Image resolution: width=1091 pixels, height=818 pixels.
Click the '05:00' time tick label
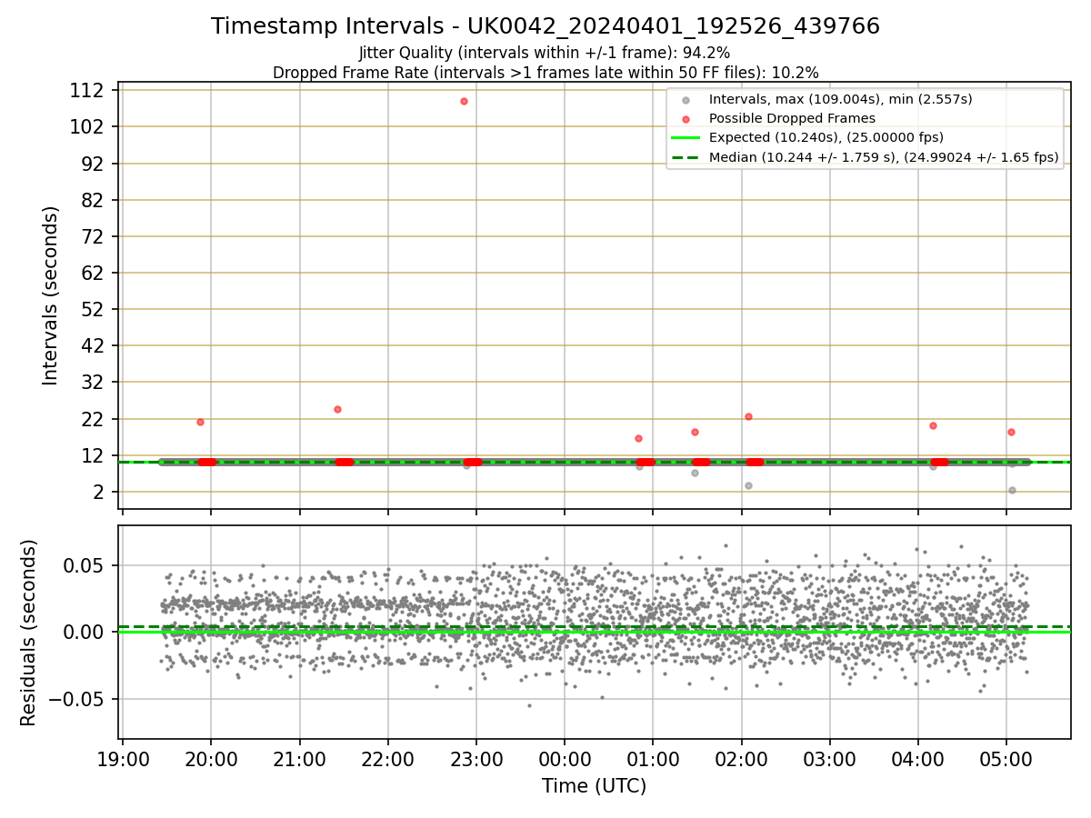1006,759
